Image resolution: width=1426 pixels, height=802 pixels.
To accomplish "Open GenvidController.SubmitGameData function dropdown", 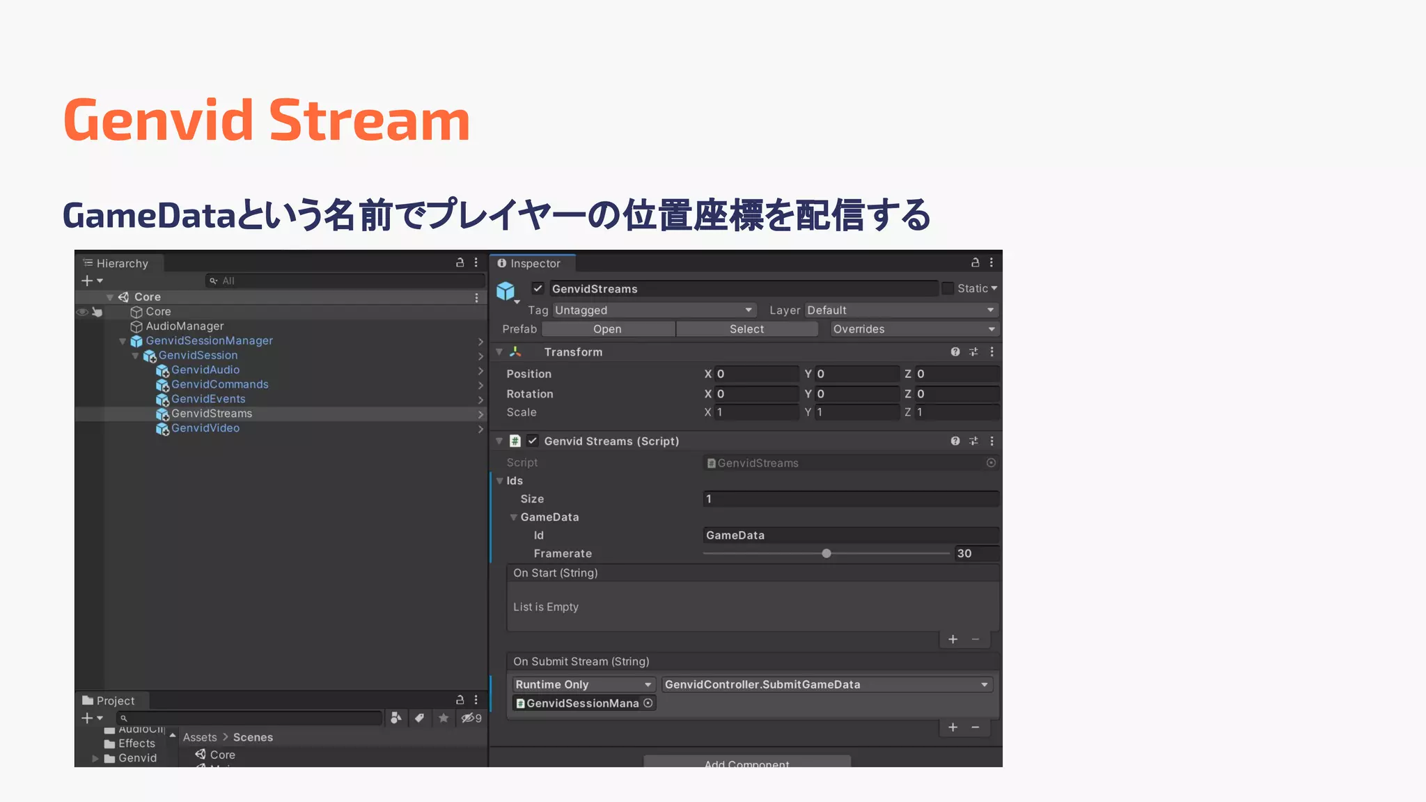I will [x=827, y=684].
